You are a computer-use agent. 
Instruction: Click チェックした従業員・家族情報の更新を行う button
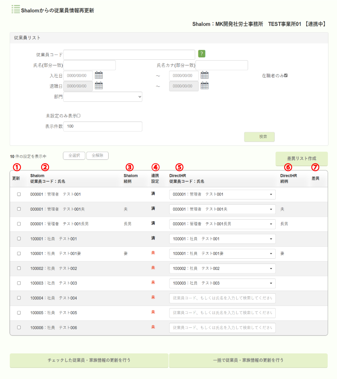tap(89, 360)
